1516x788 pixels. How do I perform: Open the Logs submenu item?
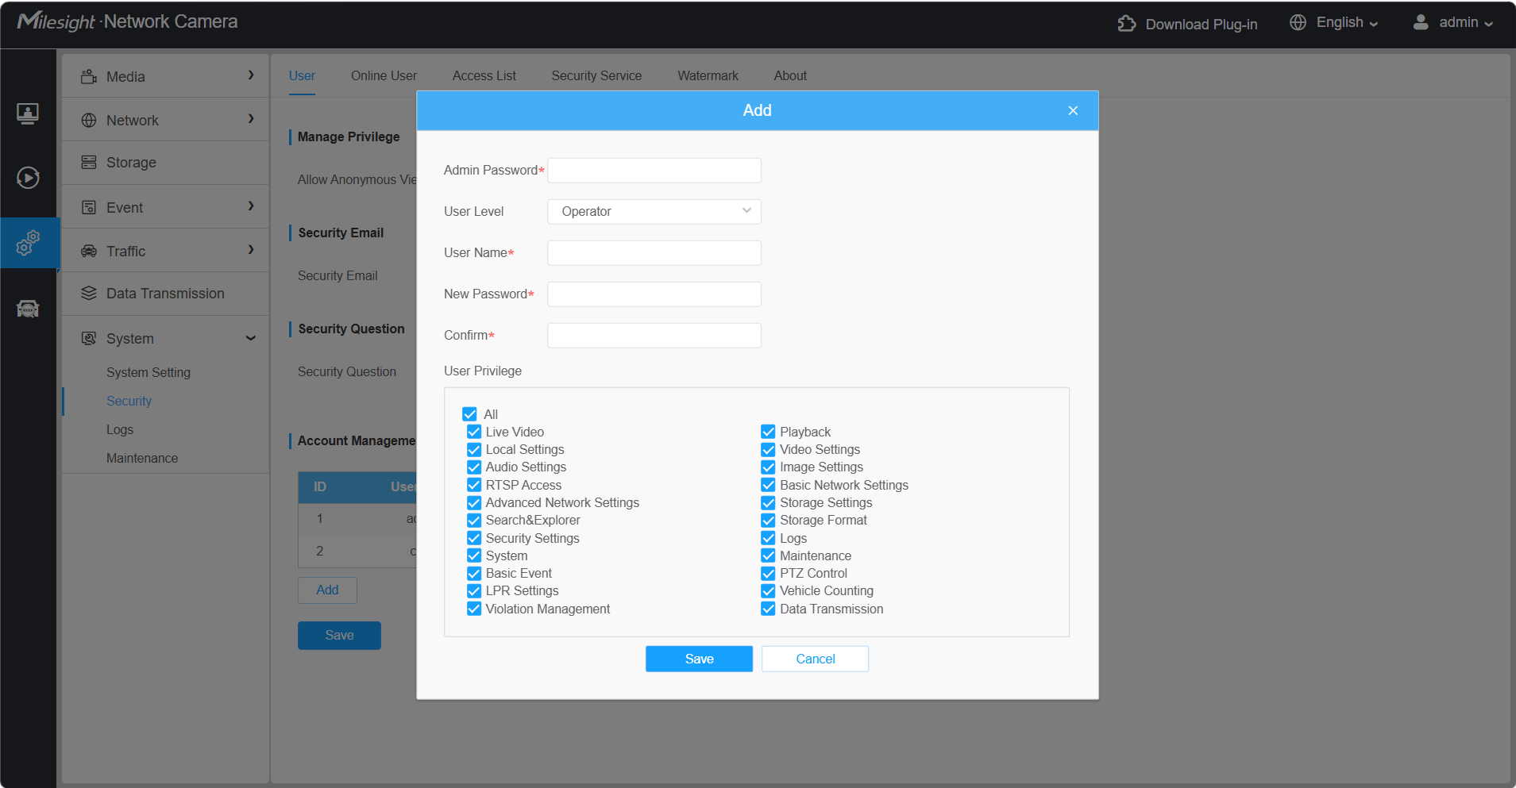pos(120,429)
